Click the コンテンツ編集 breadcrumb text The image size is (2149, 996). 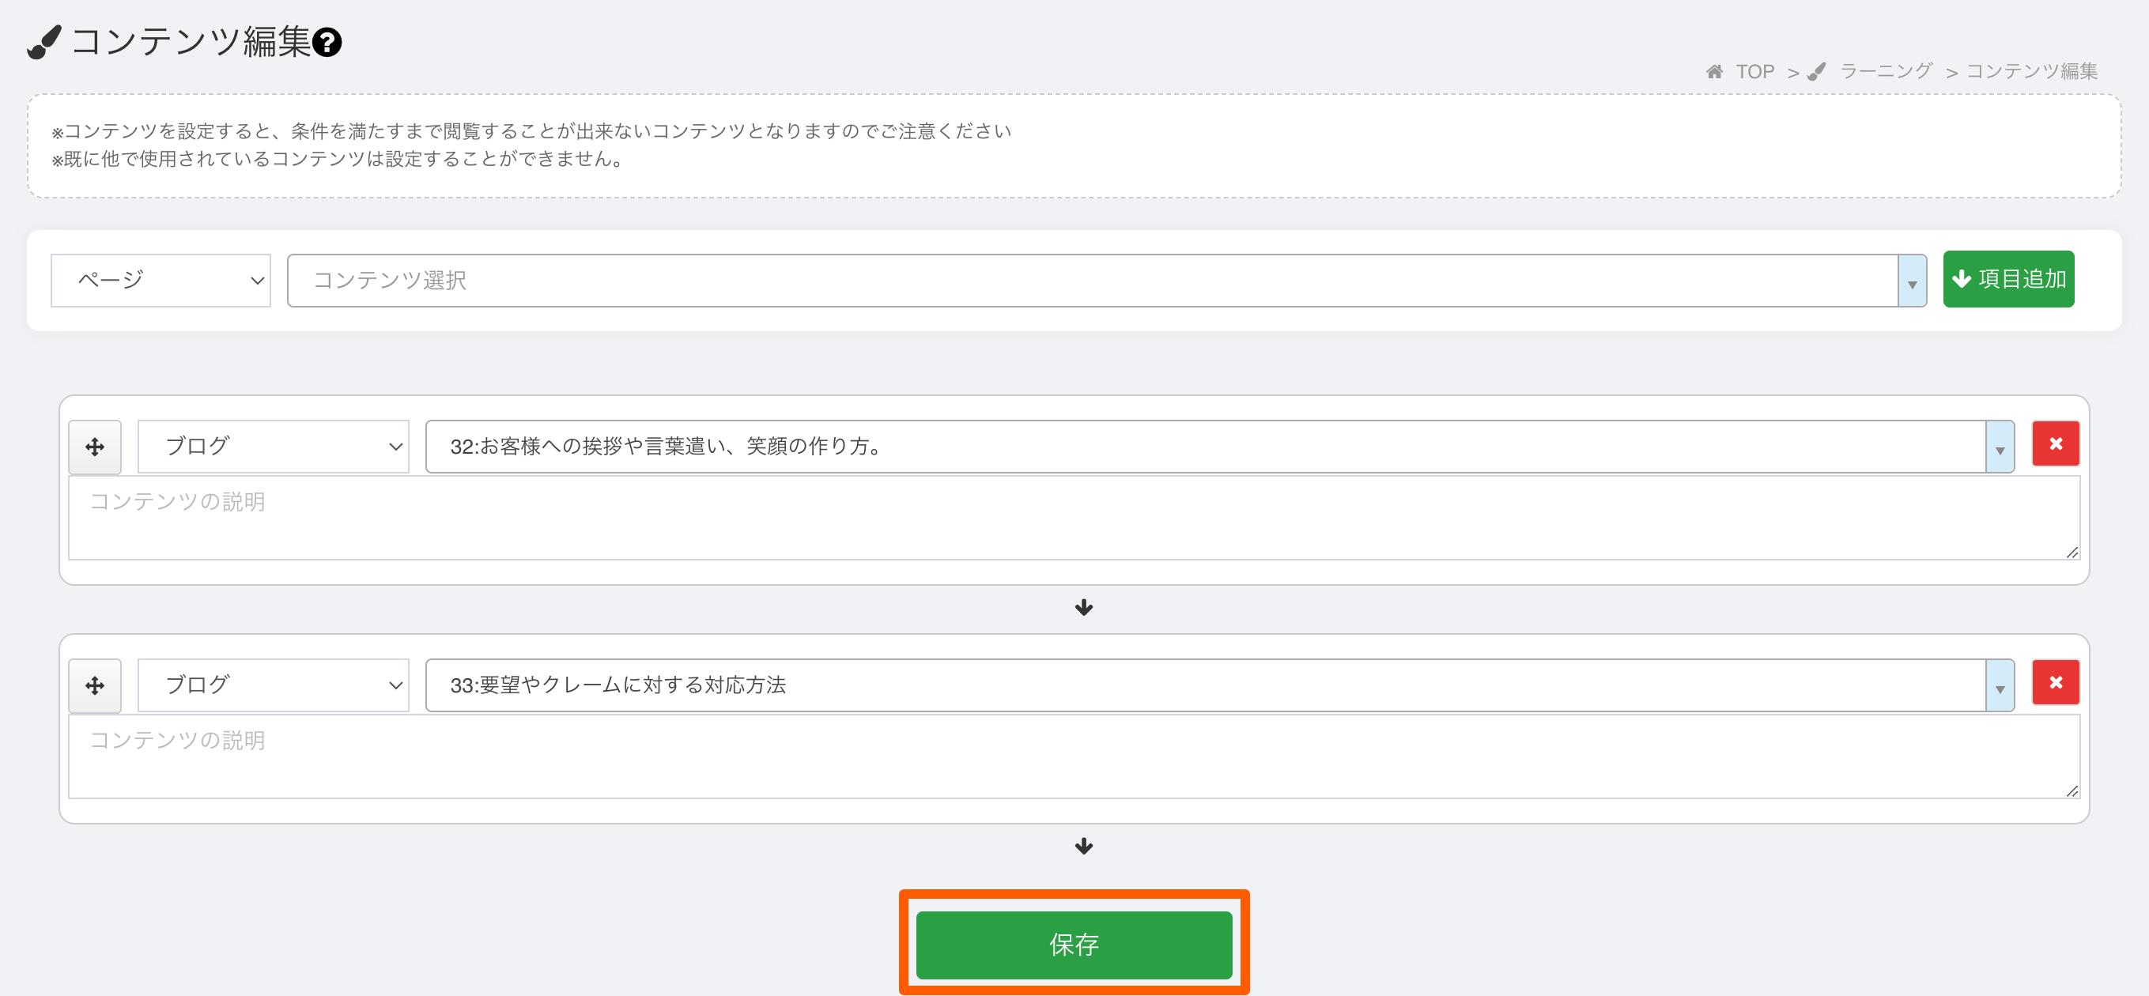pos(2032,72)
